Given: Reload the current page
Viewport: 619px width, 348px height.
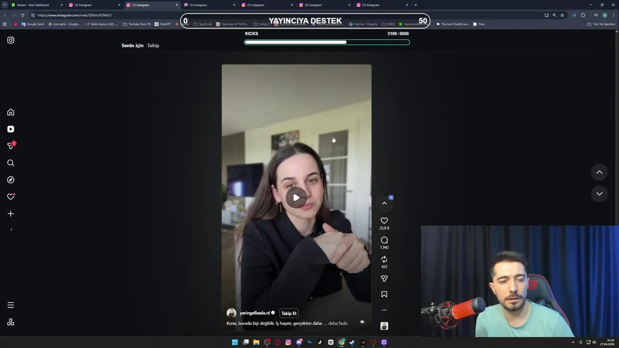Looking at the screenshot, I should pos(22,15).
